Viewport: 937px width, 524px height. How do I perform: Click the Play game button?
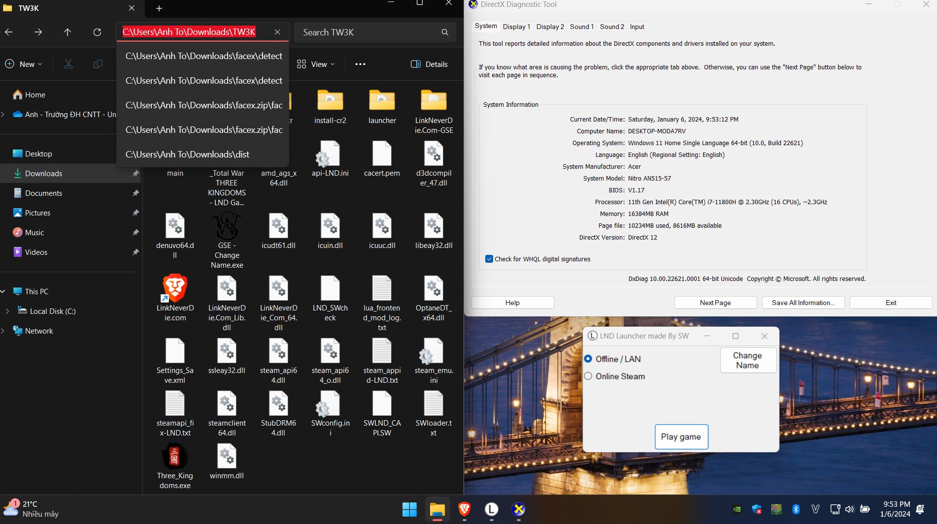pyautogui.click(x=681, y=437)
